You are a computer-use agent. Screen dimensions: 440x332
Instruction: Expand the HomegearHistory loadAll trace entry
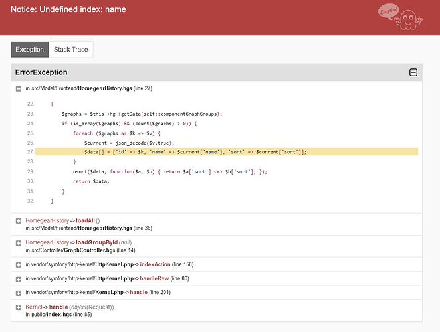click(x=19, y=220)
